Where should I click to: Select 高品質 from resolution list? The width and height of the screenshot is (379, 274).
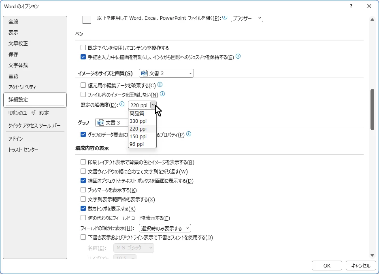(142, 113)
